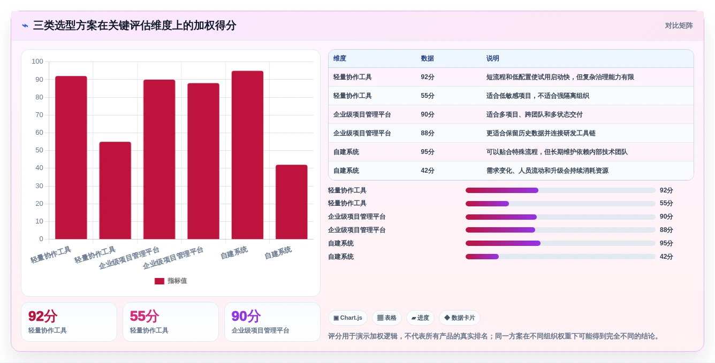Click the progress bar showing 95分
The width and height of the screenshot is (715, 363).
[560, 243]
